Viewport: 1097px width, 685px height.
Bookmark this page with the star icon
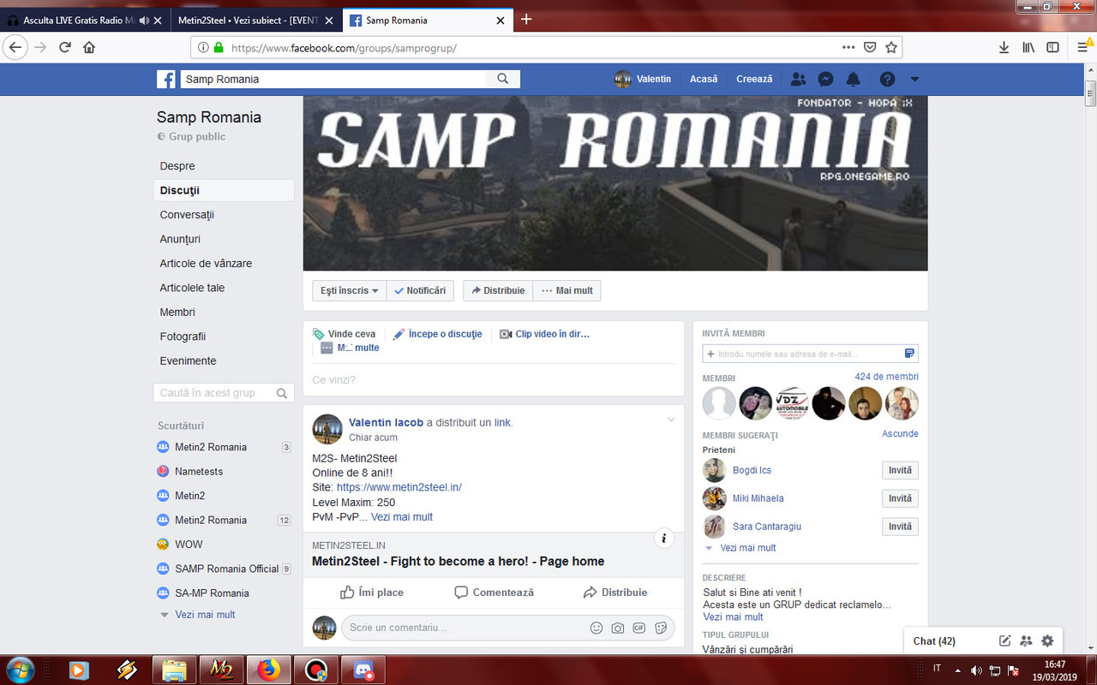[x=890, y=47]
